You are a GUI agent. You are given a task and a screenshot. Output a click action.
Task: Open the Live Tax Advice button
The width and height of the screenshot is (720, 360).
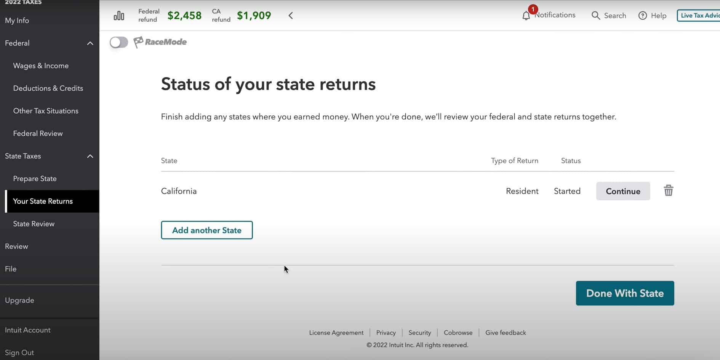click(x=698, y=16)
